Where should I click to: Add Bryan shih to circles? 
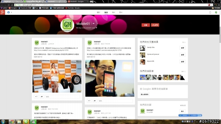182,62
